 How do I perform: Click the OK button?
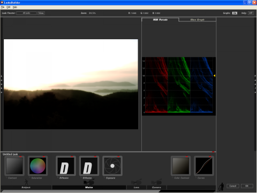pyautogui.click(x=247, y=186)
